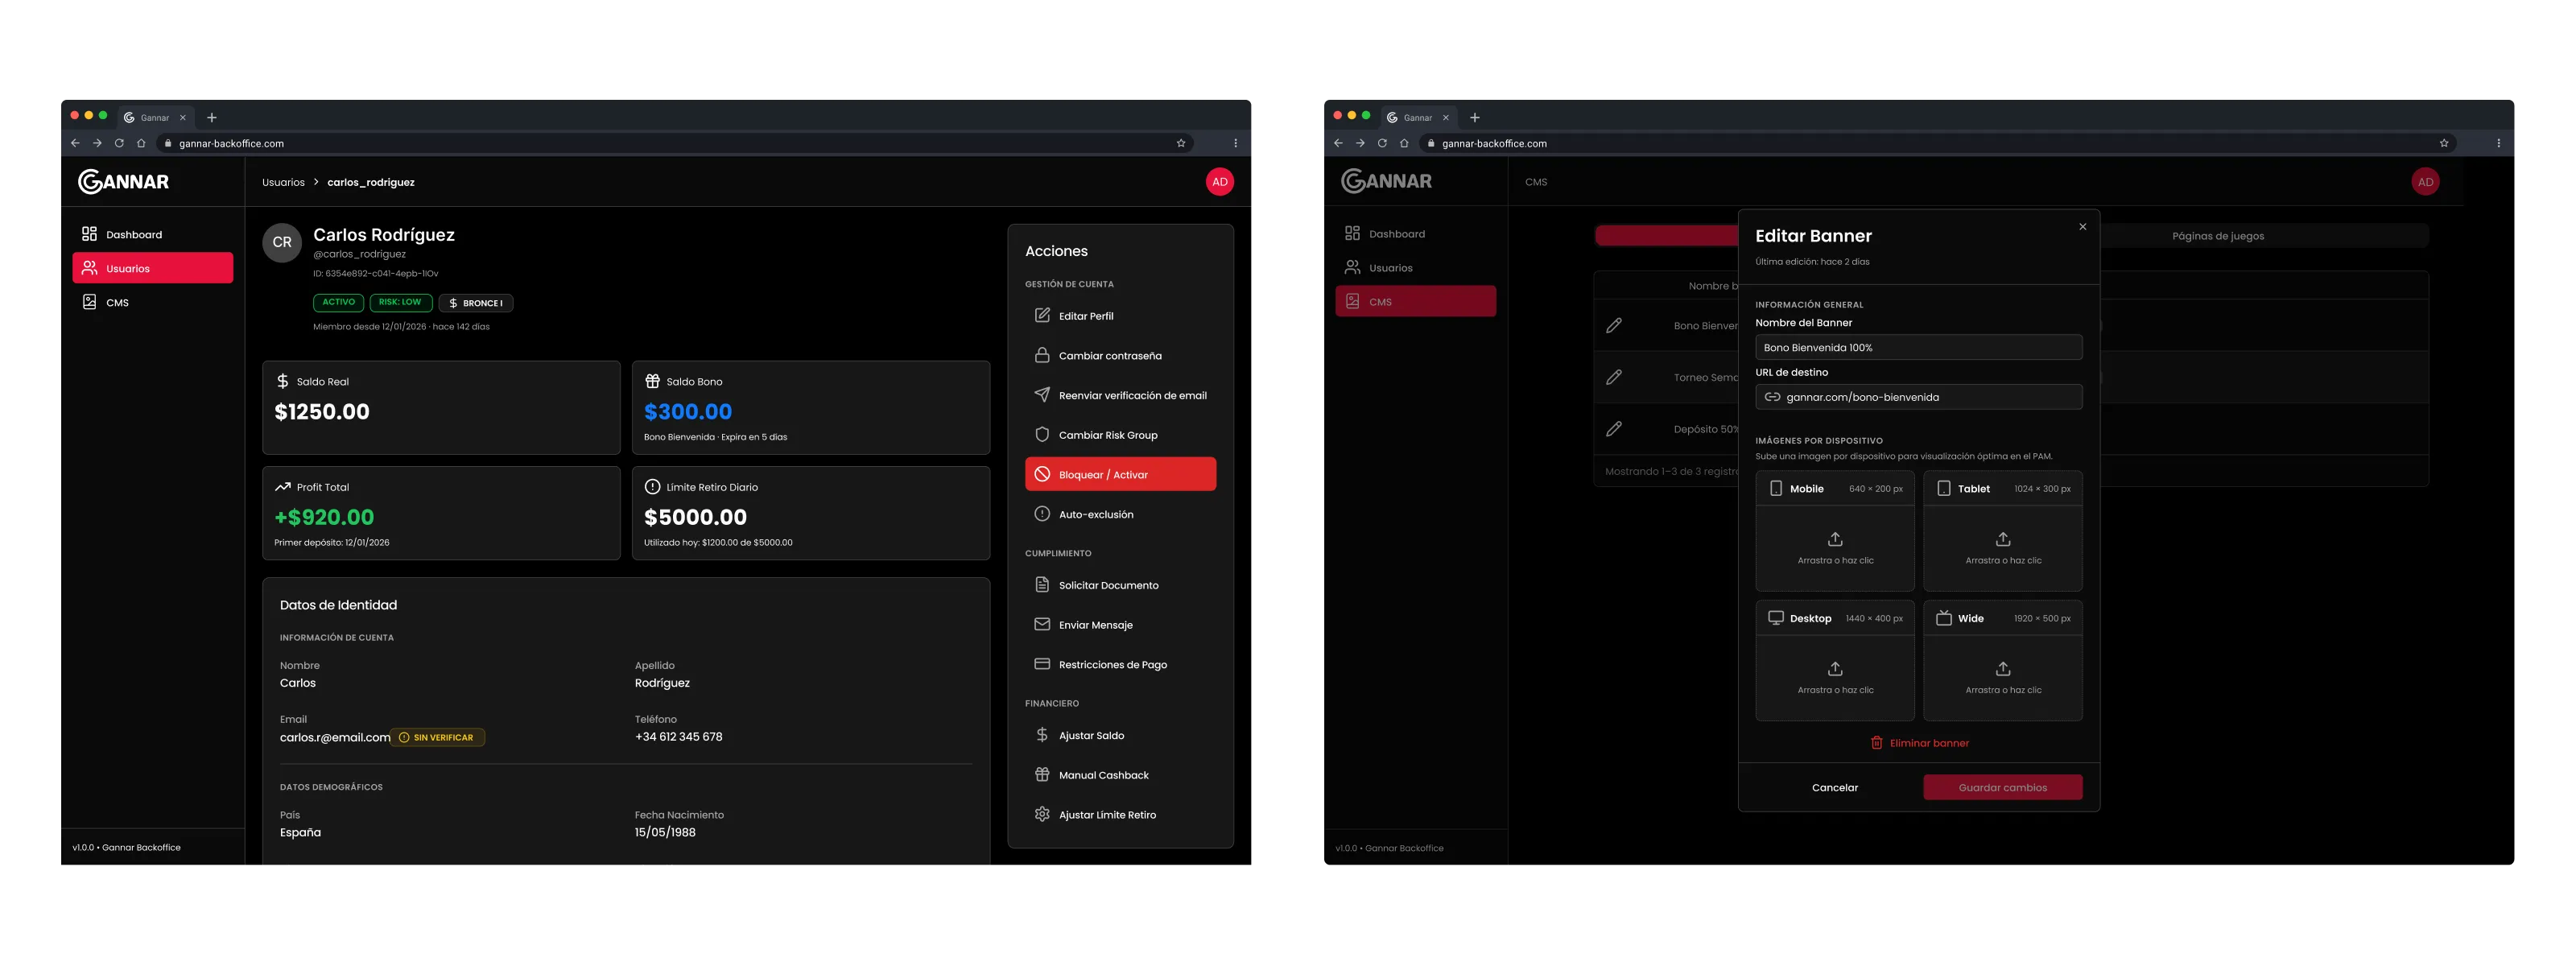2576x966 pixels.
Task: Open new tab in left browser window
Action: coord(212,118)
